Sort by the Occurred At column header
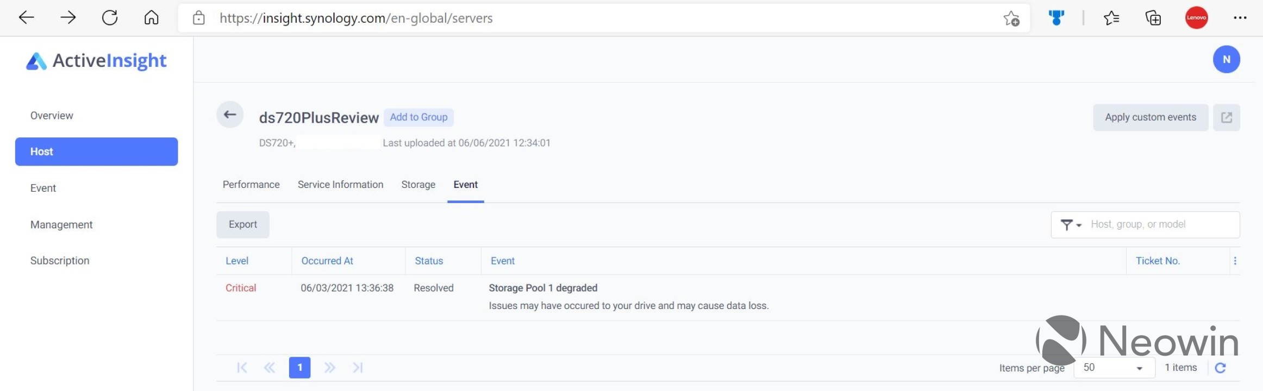1263x391 pixels. (327, 261)
